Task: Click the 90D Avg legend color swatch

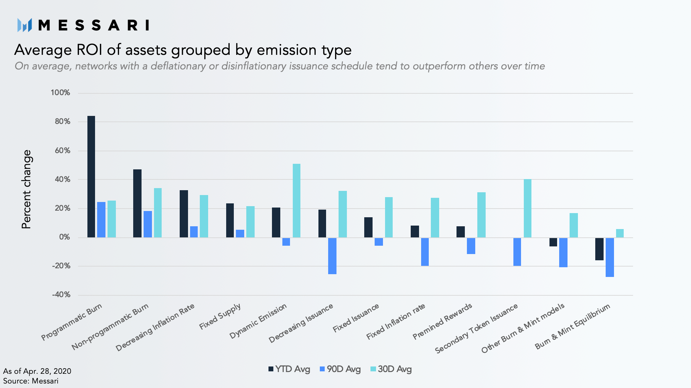Action: point(322,369)
